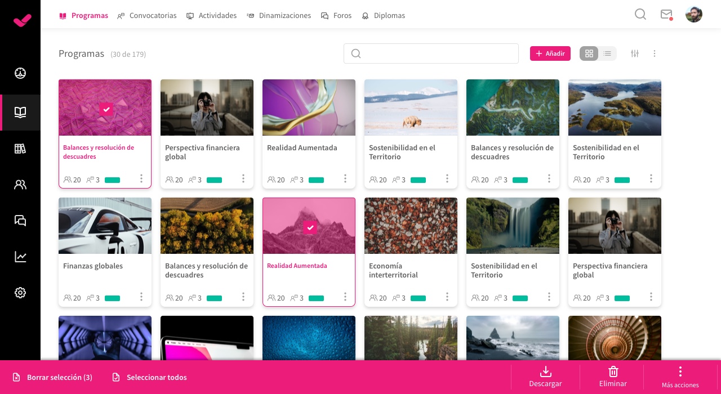The width and height of the screenshot is (721, 394).
Task: Click the Añadir button
Action: point(550,53)
